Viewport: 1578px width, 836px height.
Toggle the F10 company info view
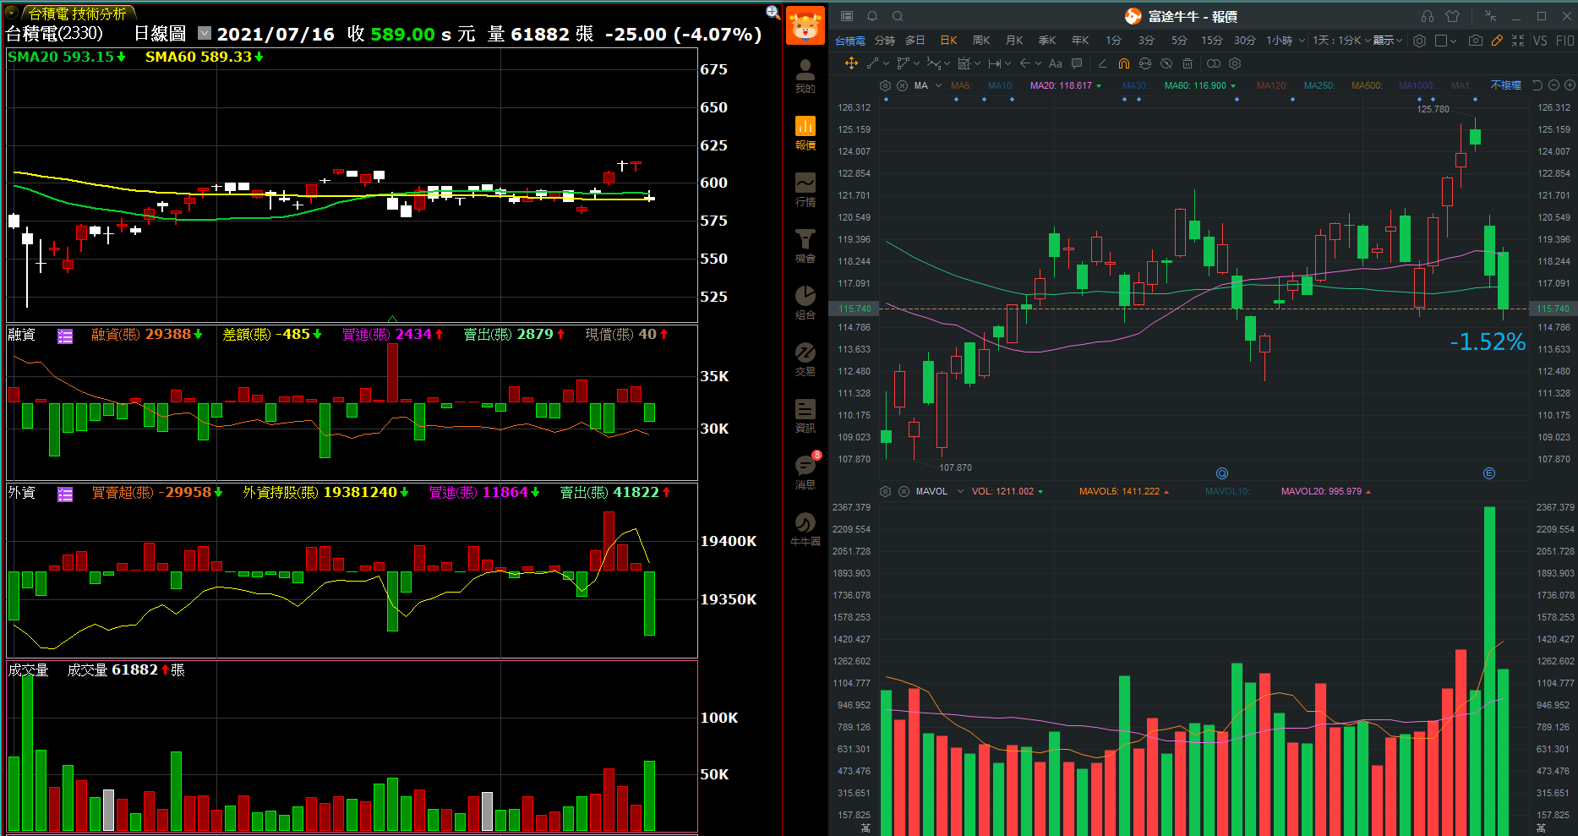(1564, 41)
